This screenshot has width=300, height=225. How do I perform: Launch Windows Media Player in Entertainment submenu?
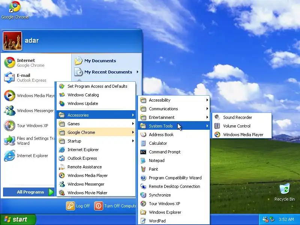pyautogui.click(x=242, y=135)
